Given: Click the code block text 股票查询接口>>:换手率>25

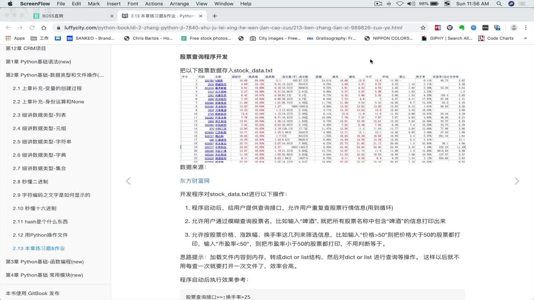Looking at the screenshot, I should (x=218, y=297).
